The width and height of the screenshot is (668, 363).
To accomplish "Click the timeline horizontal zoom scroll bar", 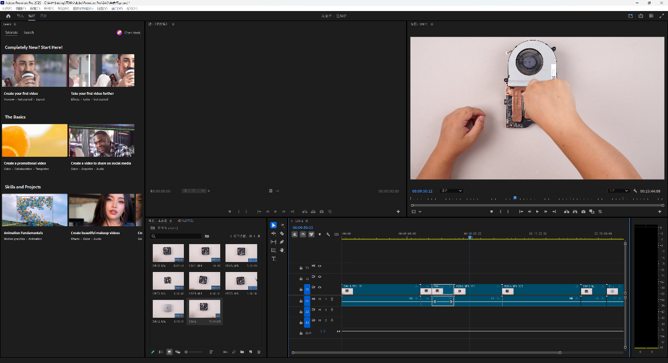I will (426, 352).
